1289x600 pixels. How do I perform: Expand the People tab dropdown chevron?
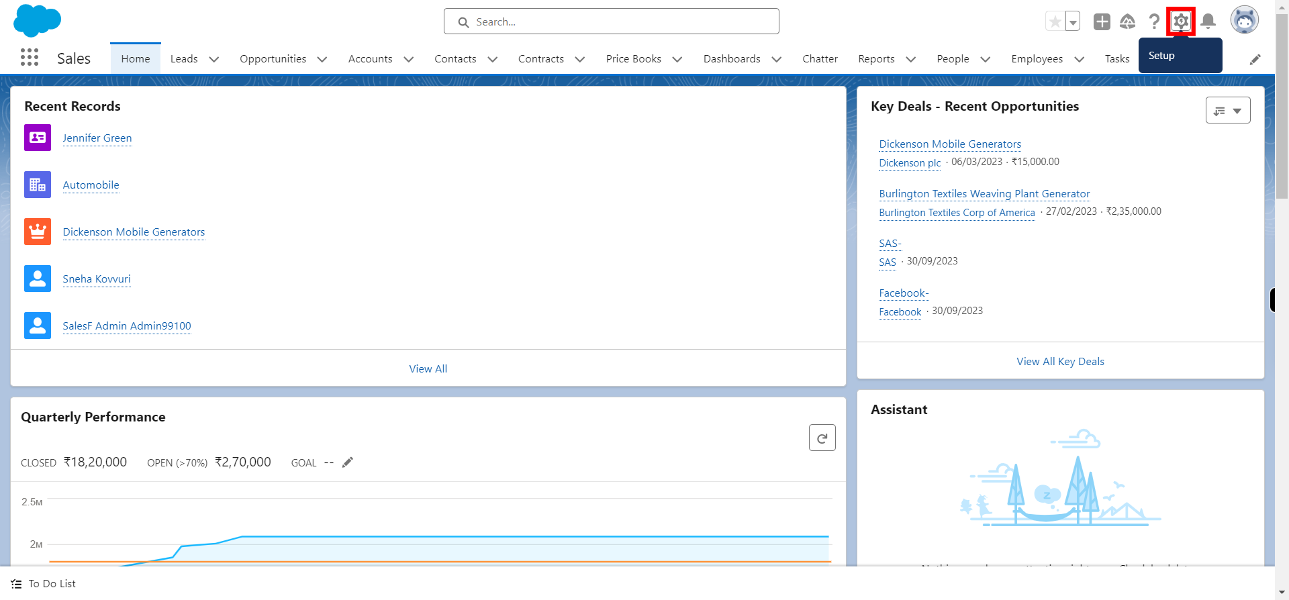(986, 59)
